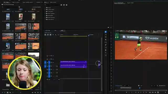Viewport: 168px width, 94px height.
Task: Delete selected item with Project panel trash icon
Action: point(40,92)
